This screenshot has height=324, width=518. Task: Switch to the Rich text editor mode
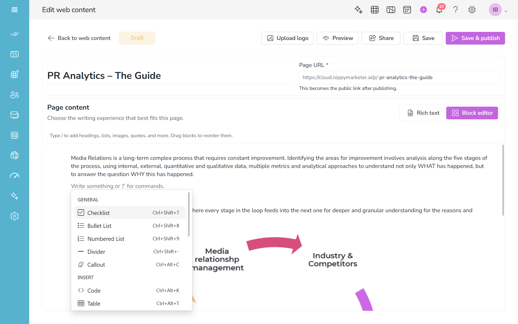[424, 113]
